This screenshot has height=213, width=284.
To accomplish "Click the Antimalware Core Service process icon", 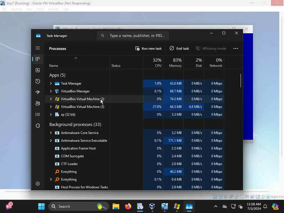I will (x=57, y=133).
